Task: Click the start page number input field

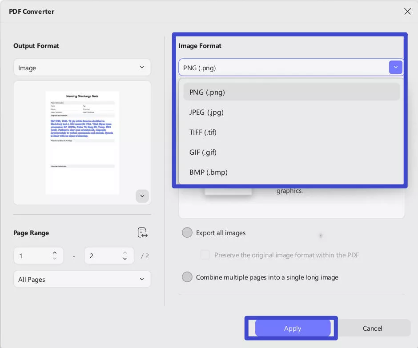Action: point(33,256)
